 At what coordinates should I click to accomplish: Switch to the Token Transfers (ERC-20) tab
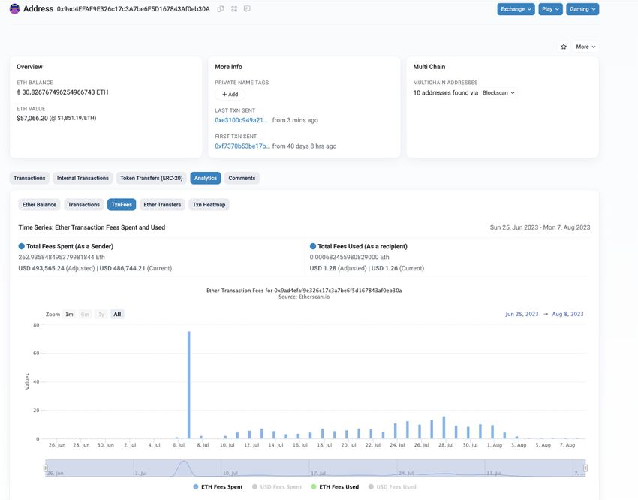151,178
